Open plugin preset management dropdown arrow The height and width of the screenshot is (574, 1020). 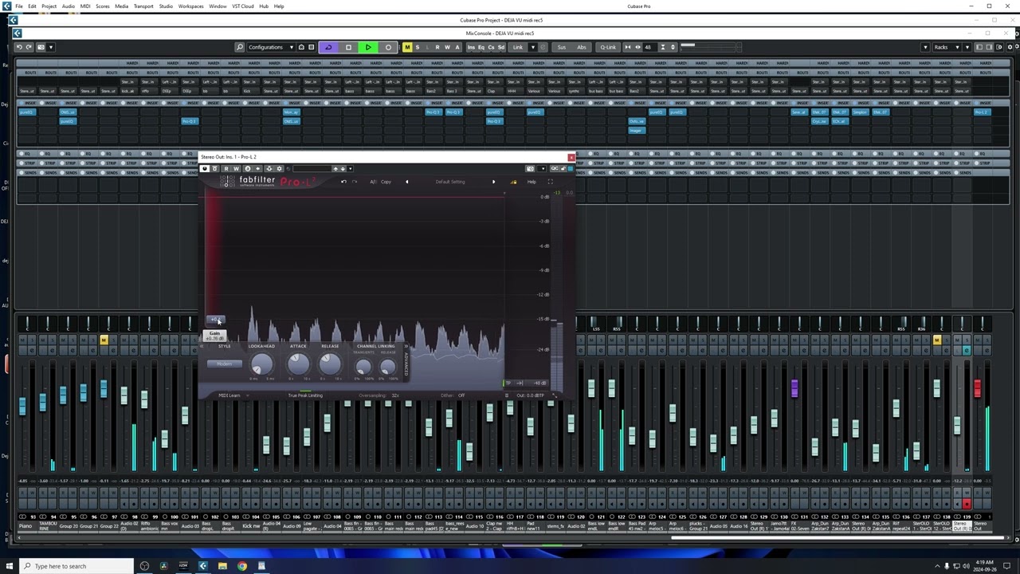[x=351, y=168]
